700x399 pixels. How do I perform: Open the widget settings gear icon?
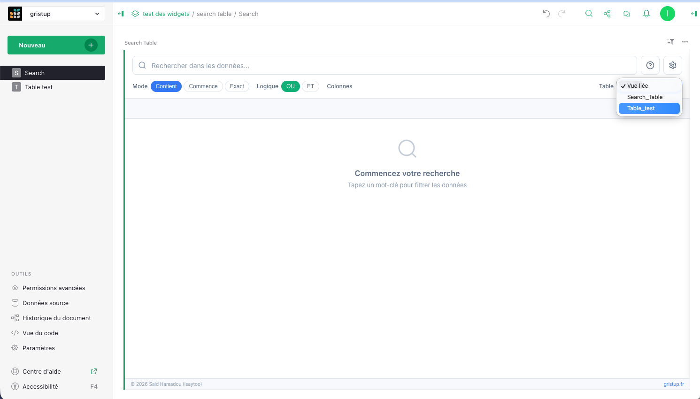[x=673, y=65]
